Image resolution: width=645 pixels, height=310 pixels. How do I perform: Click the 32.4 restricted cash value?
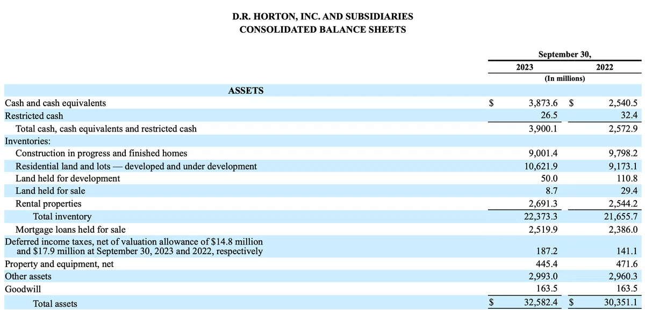click(629, 115)
